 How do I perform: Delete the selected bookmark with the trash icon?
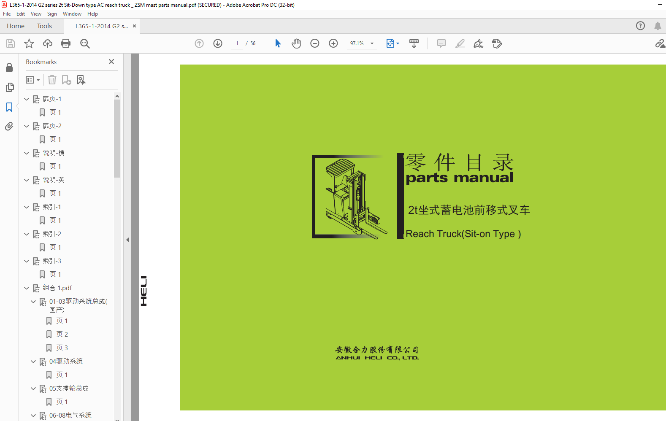click(52, 80)
